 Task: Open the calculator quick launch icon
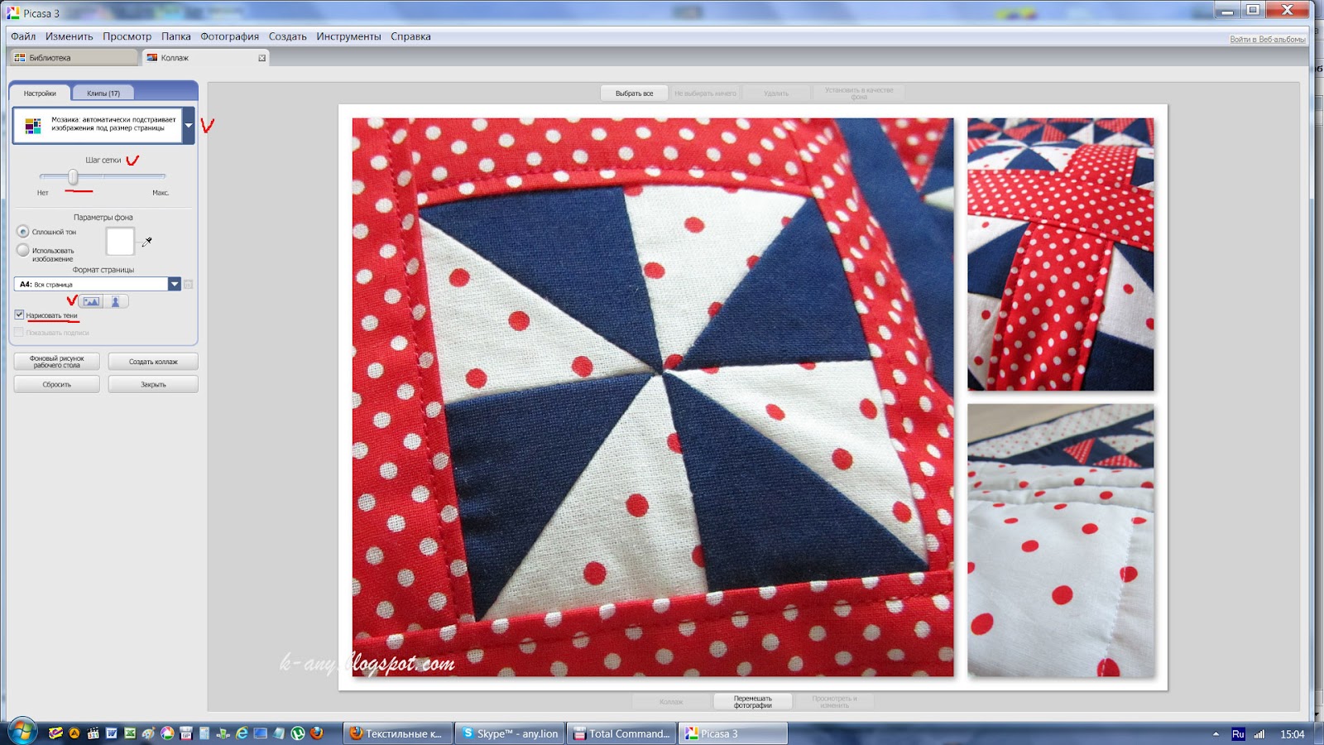click(x=204, y=733)
